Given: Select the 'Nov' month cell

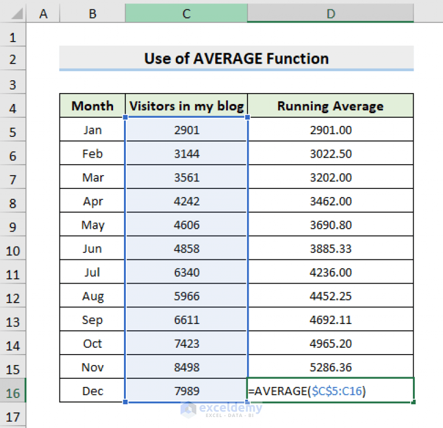Looking at the screenshot, I should pos(92,367).
